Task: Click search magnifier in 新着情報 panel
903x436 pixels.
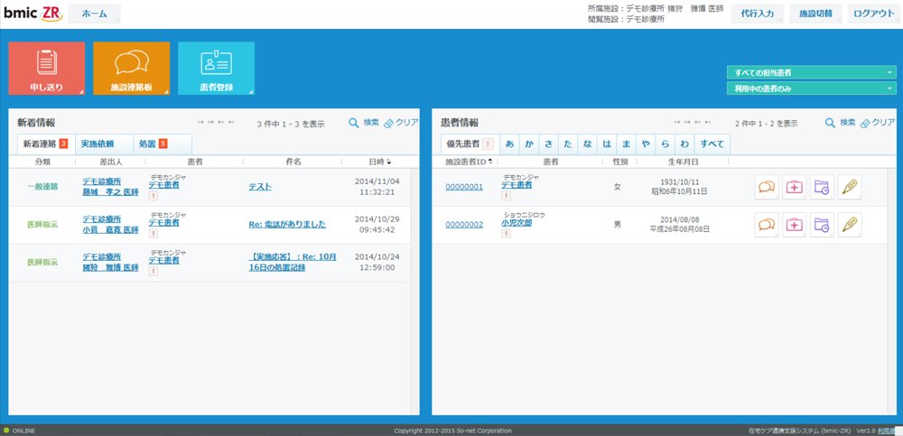Action: click(x=354, y=123)
